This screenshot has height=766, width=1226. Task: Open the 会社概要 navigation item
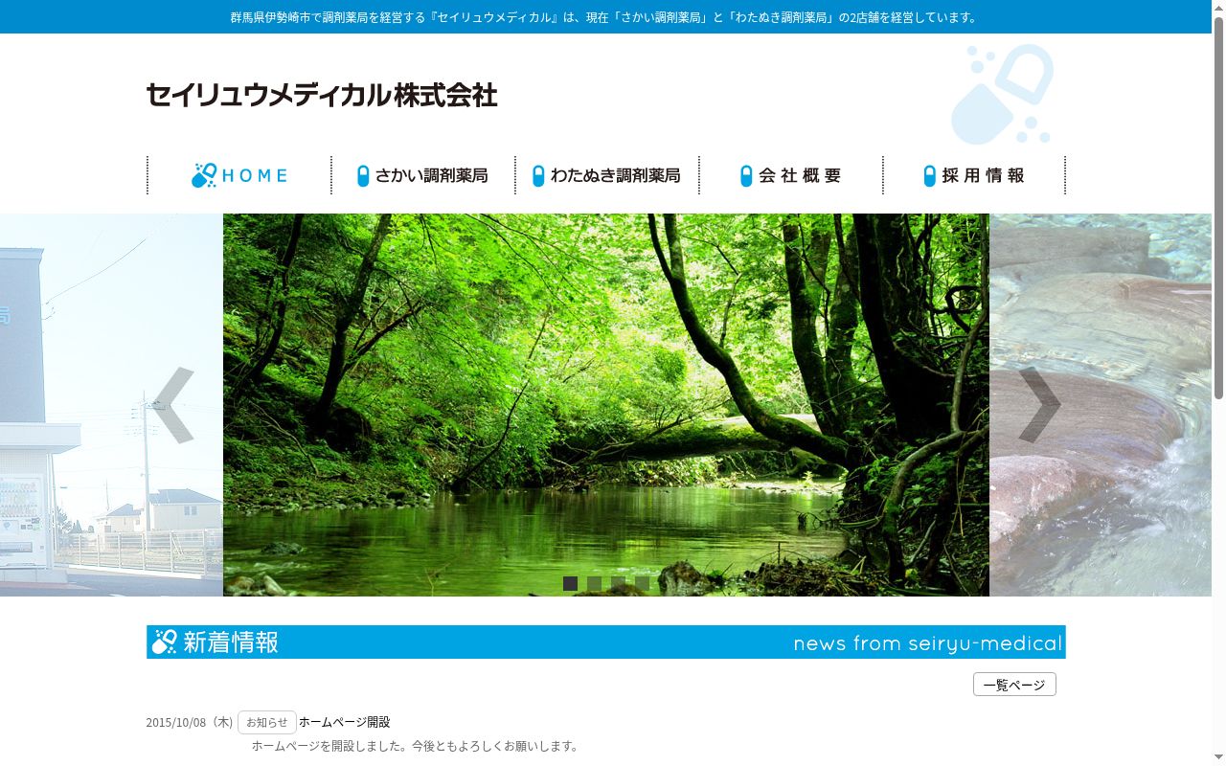point(791,175)
